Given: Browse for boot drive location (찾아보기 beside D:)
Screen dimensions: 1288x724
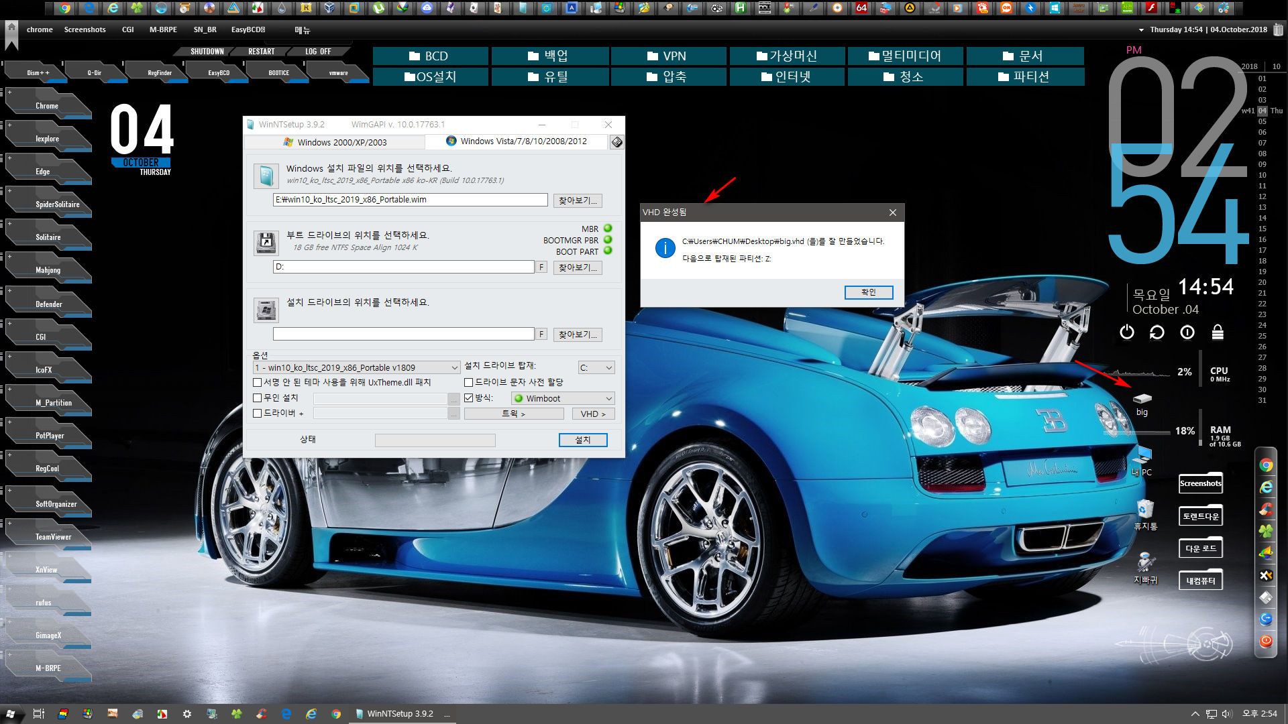Looking at the screenshot, I should 578,267.
